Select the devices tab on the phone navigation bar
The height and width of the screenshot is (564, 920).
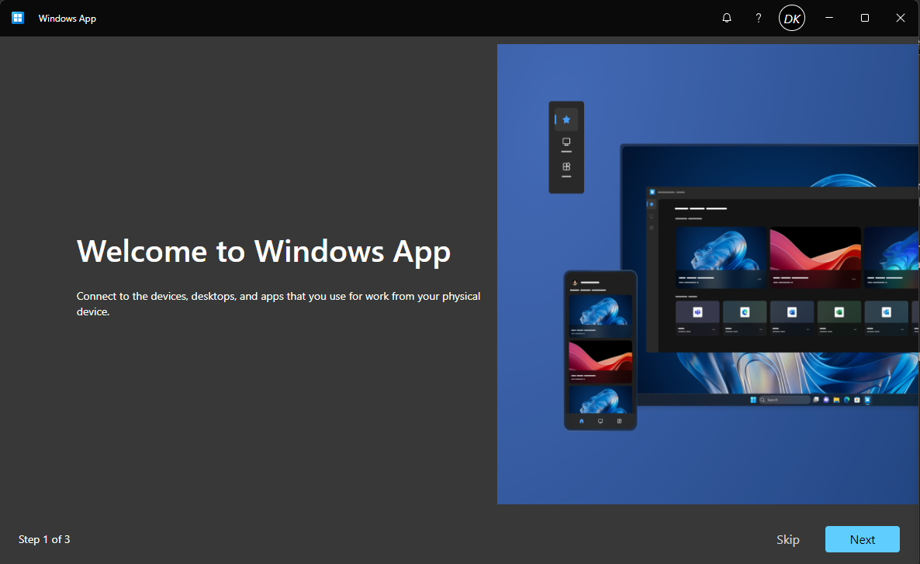click(x=600, y=421)
